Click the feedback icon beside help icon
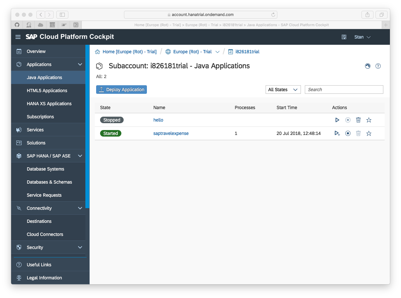The width and height of the screenshot is (401, 298). click(368, 66)
